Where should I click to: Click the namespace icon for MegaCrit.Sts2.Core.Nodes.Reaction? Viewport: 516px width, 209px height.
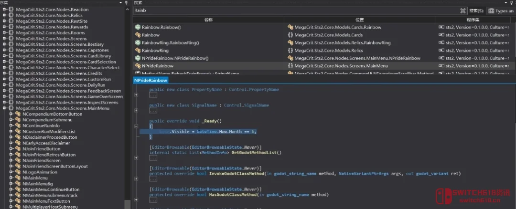pyautogui.click(x=11, y=10)
